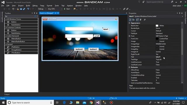Pin the Toolbox panel

point(34,13)
